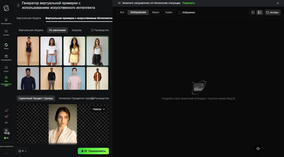Click the Разрешить notifications link
Screen dimensions: 284x157
(188, 3)
